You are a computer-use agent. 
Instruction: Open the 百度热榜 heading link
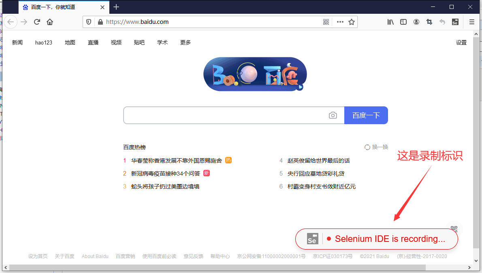(134, 147)
